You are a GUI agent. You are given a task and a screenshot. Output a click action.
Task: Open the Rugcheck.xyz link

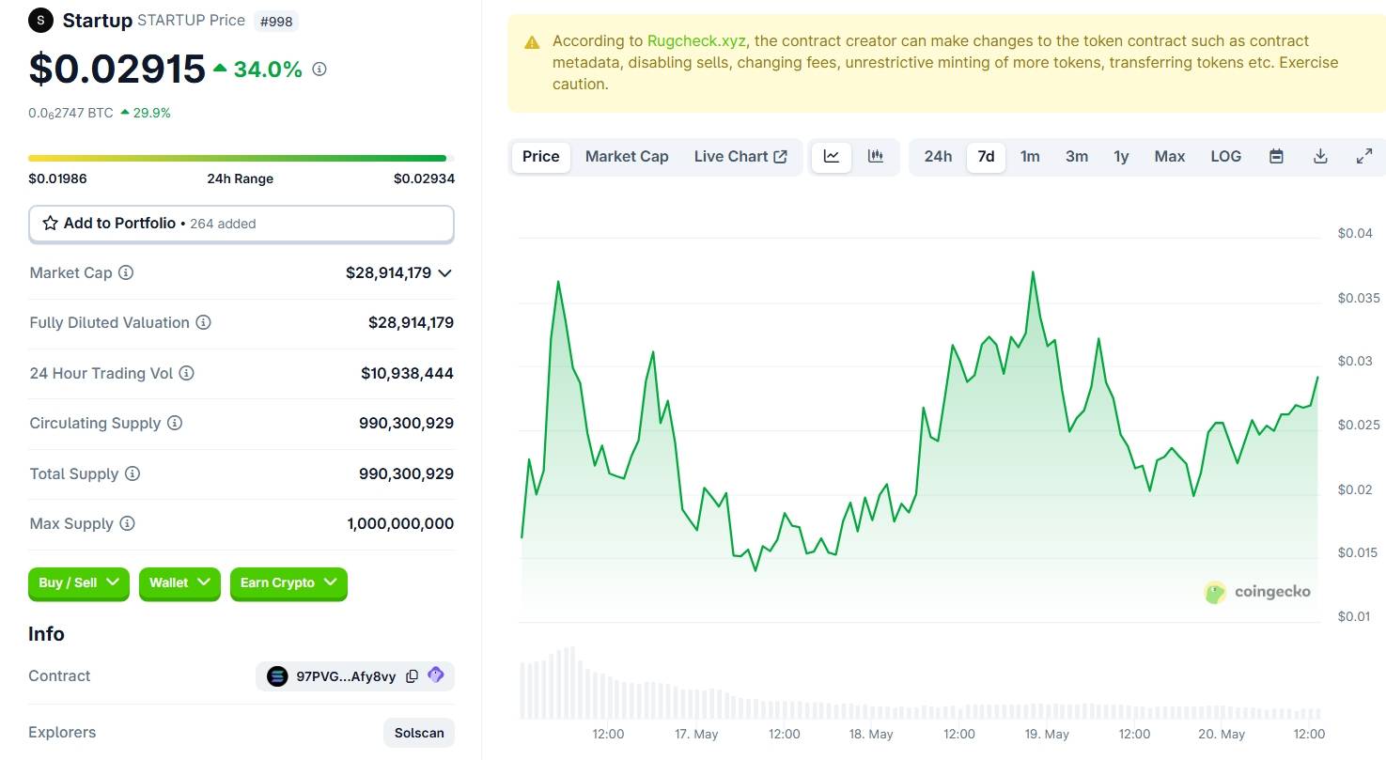click(x=695, y=41)
